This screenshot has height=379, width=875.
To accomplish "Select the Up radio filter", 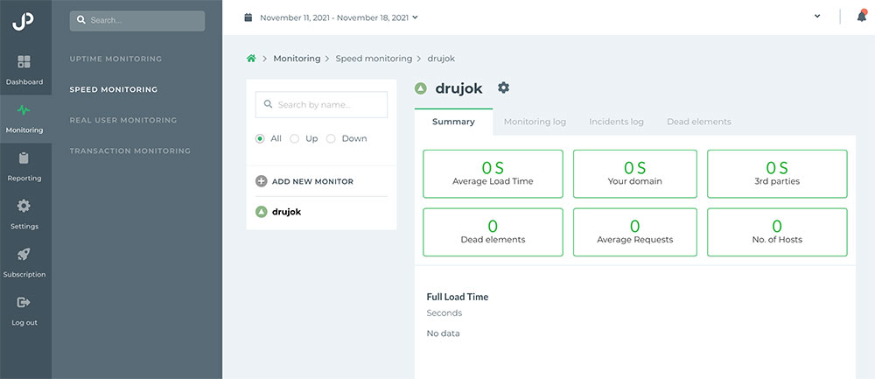I will click(295, 138).
